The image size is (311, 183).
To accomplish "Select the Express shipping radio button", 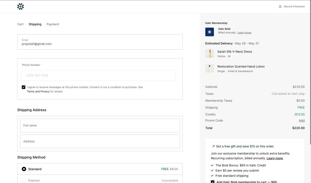I will pyautogui.click(x=24, y=181).
